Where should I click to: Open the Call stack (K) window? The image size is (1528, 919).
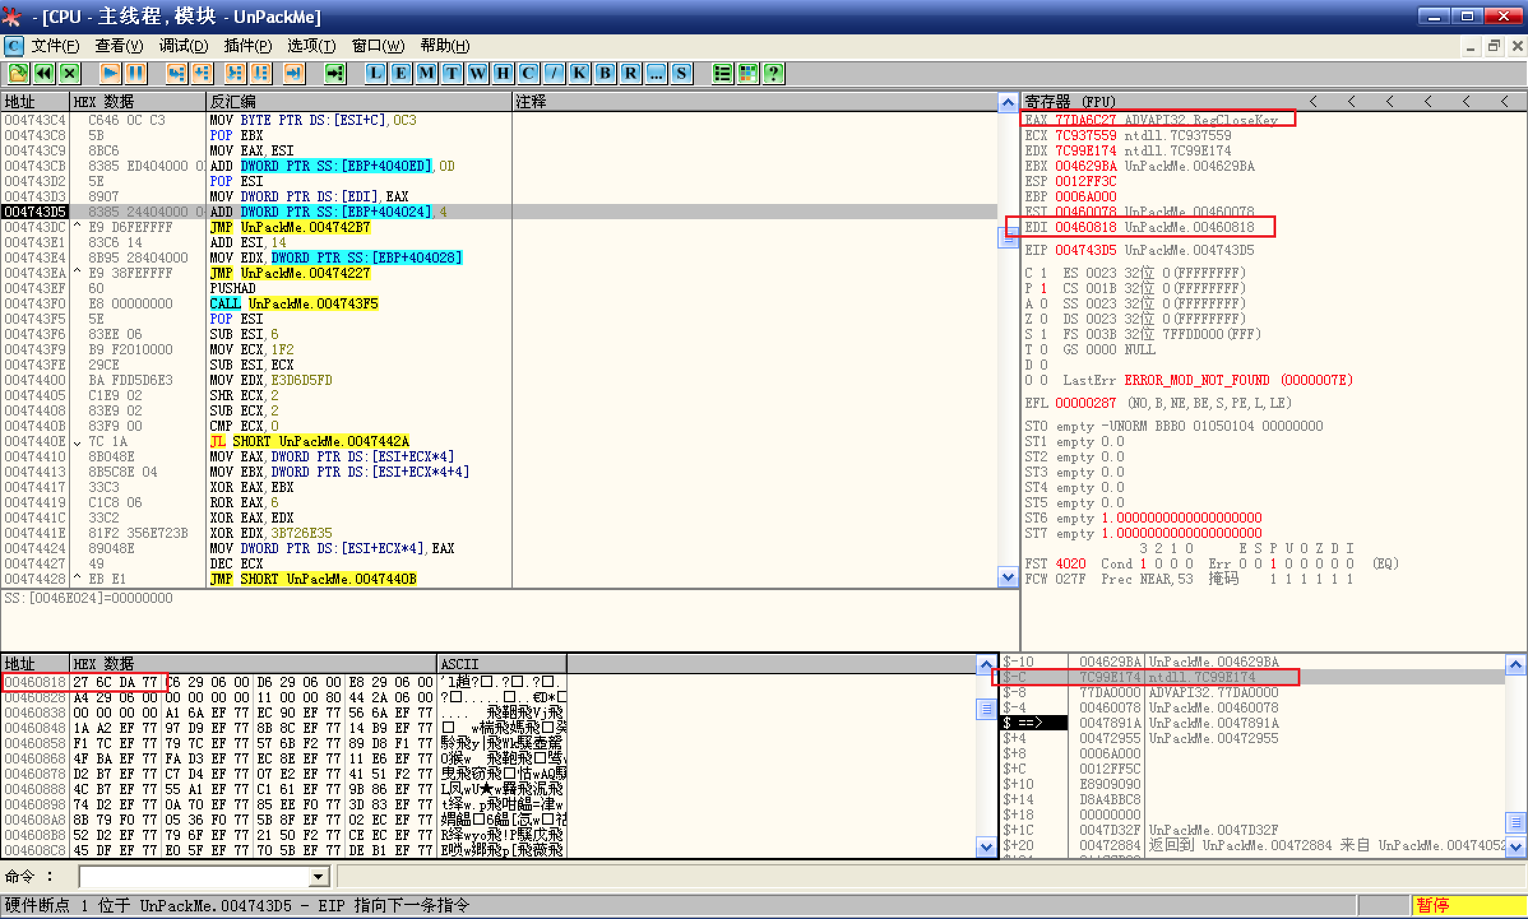point(579,73)
